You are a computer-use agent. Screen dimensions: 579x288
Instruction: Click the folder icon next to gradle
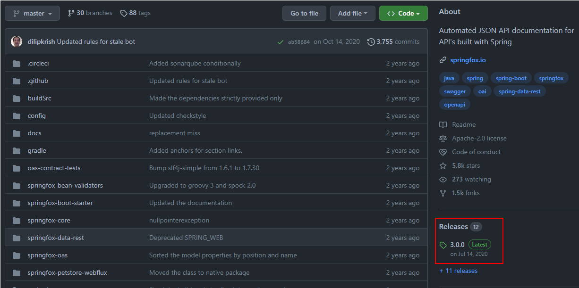17,150
